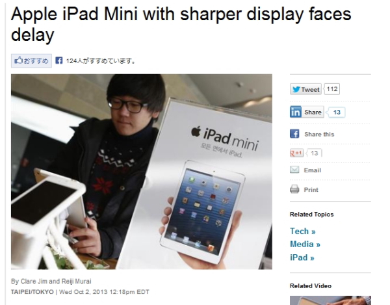Screen dimensions: 390x305
Task: Click the Facebook Share this icon
Action: 294,134
